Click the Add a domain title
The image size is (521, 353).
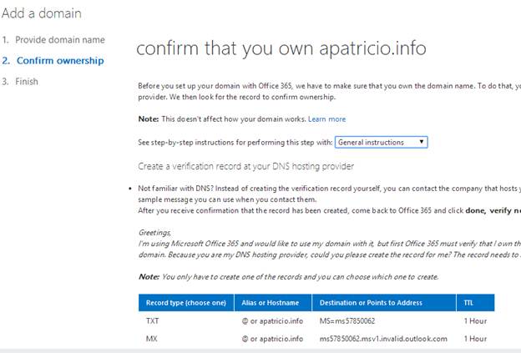click(42, 13)
